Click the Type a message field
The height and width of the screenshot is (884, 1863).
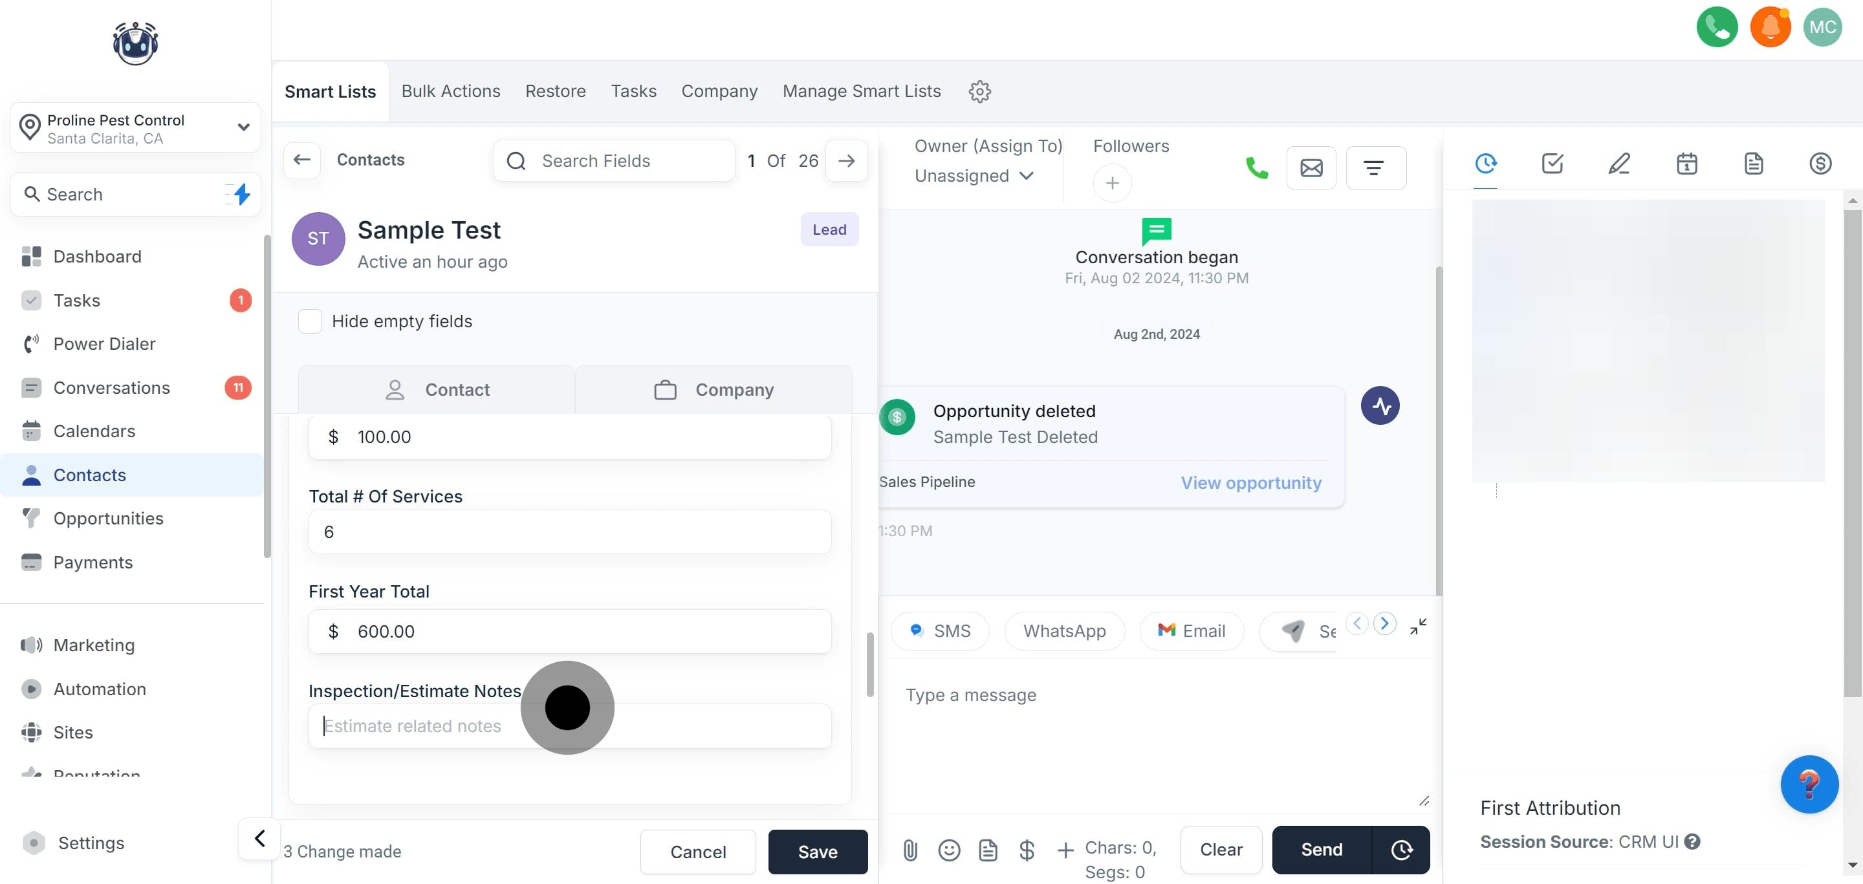(1157, 730)
